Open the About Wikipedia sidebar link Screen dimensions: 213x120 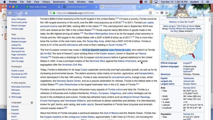pyautogui.click(x=19, y=19)
